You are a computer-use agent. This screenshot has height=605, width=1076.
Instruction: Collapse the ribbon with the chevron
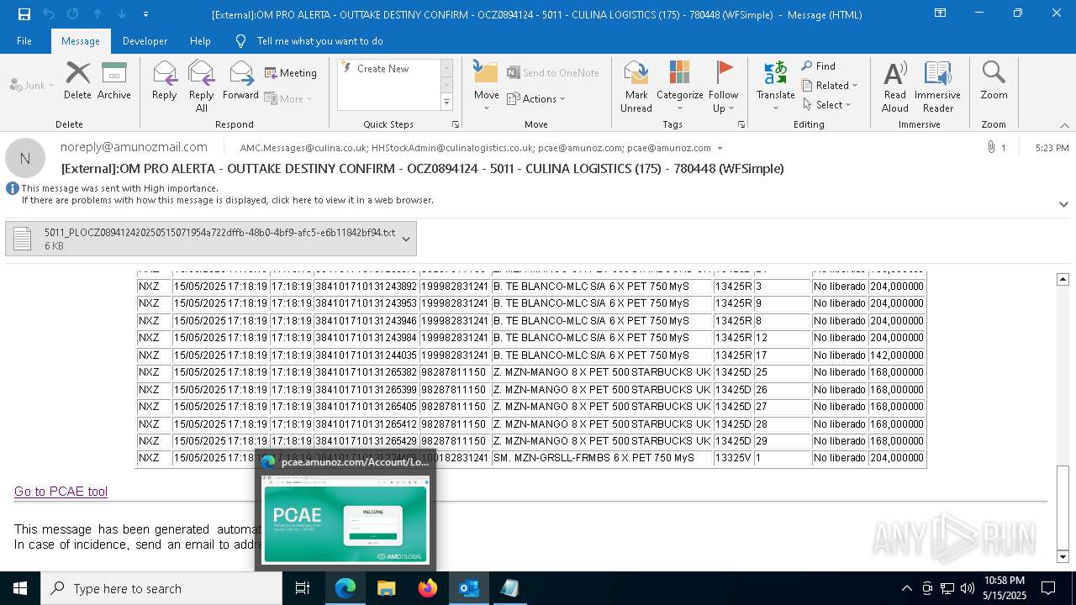tap(1064, 125)
